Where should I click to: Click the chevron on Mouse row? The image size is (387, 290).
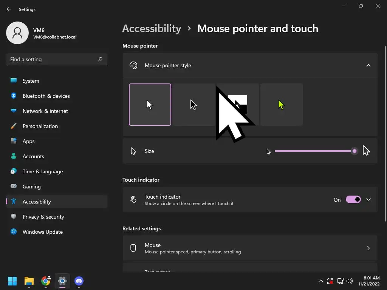[x=368, y=248]
